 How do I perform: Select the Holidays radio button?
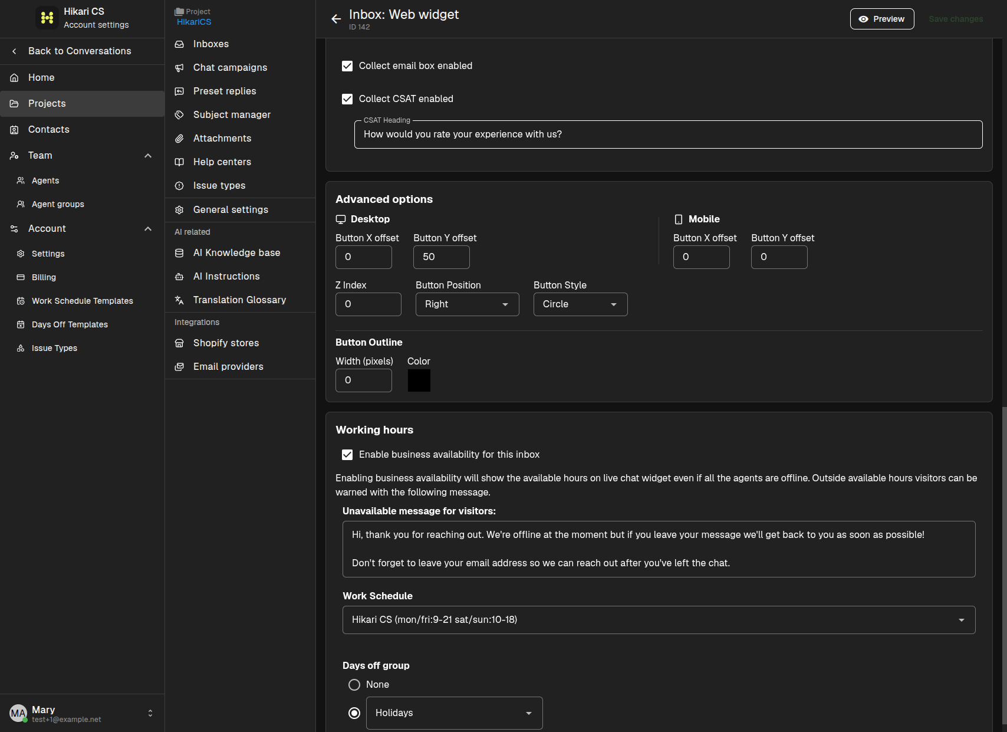(354, 713)
